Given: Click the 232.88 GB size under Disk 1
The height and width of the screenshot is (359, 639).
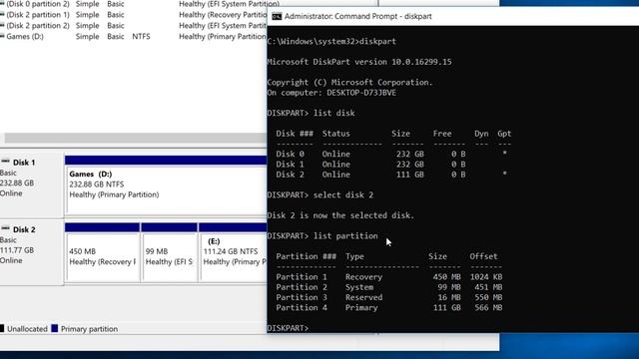Looking at the screenshot, I should [17, 183].
